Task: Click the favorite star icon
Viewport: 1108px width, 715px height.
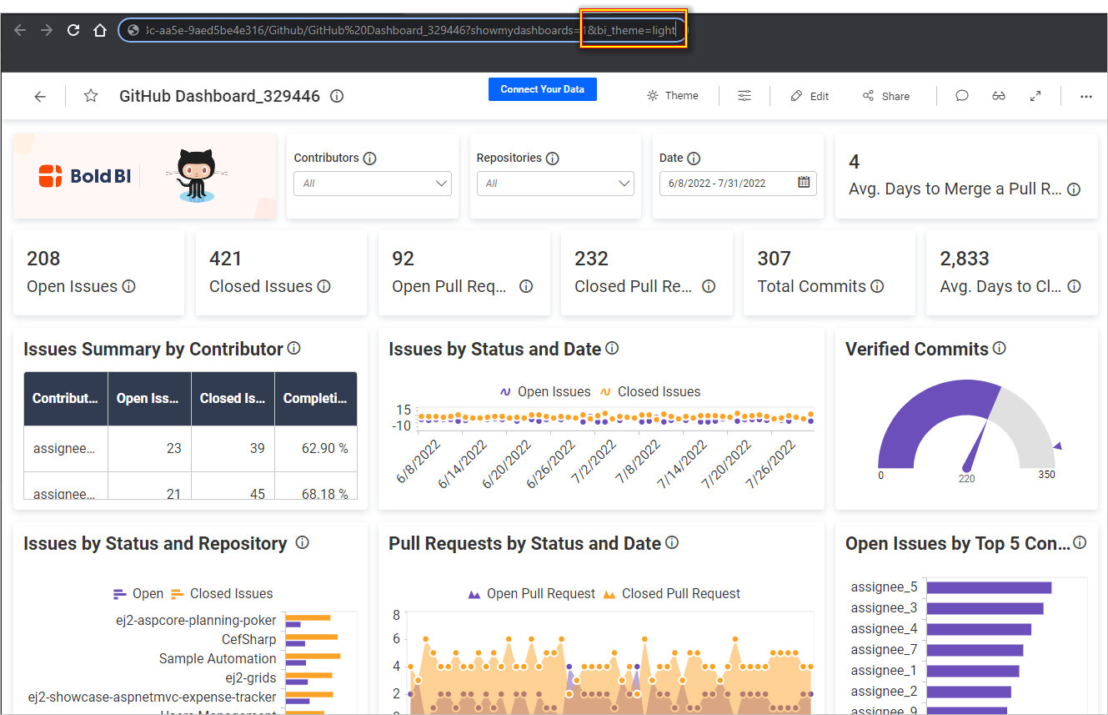Action: 91,96
